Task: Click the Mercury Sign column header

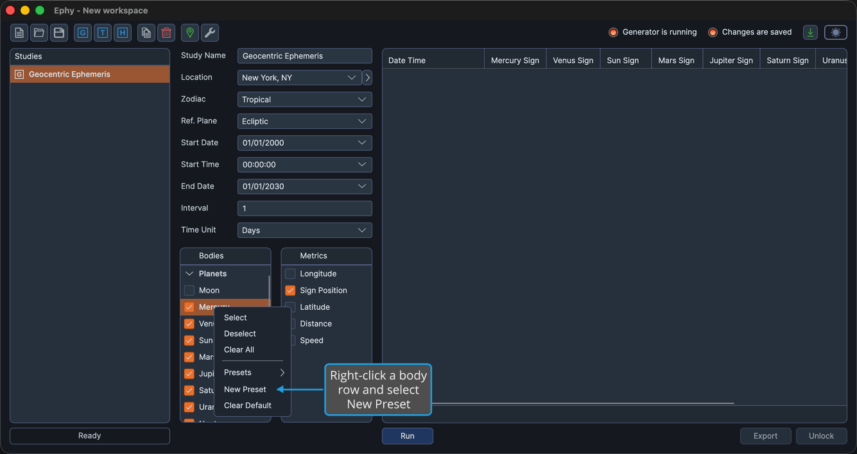Action: pyautogui.click(x=515, y=60)
